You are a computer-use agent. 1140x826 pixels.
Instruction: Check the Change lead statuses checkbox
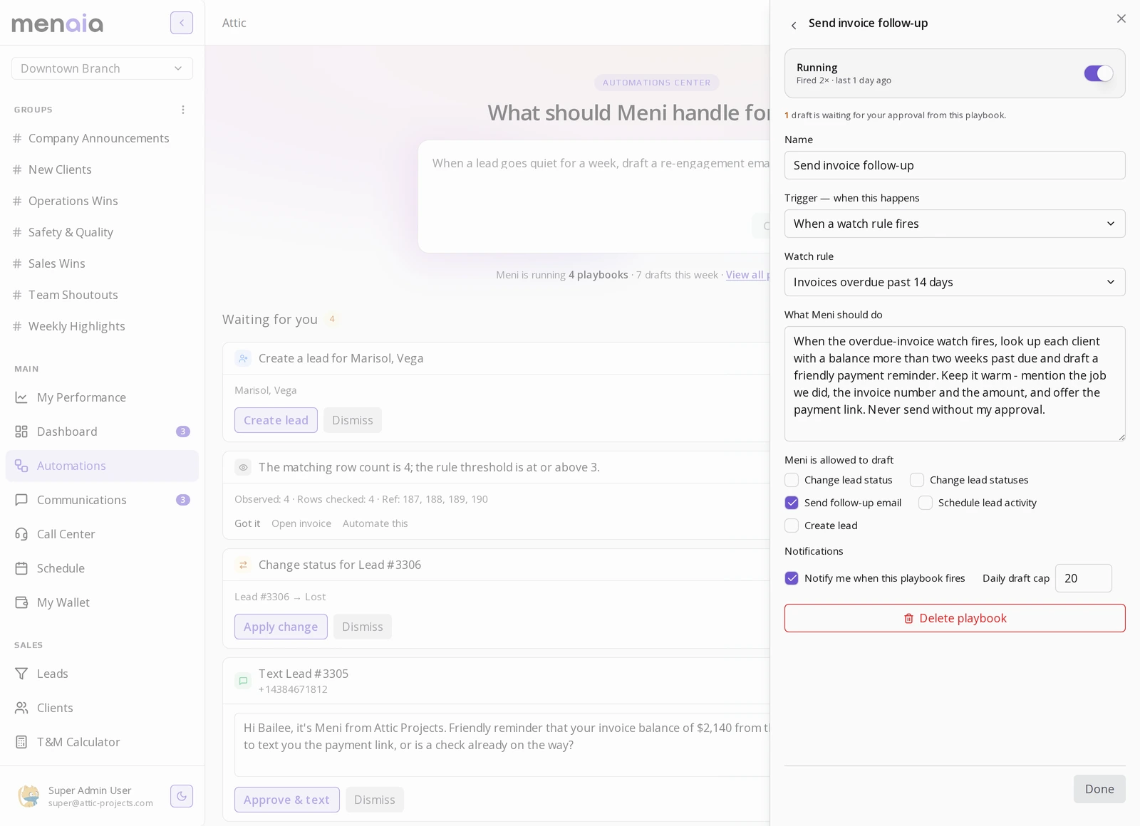coord(917,480)
